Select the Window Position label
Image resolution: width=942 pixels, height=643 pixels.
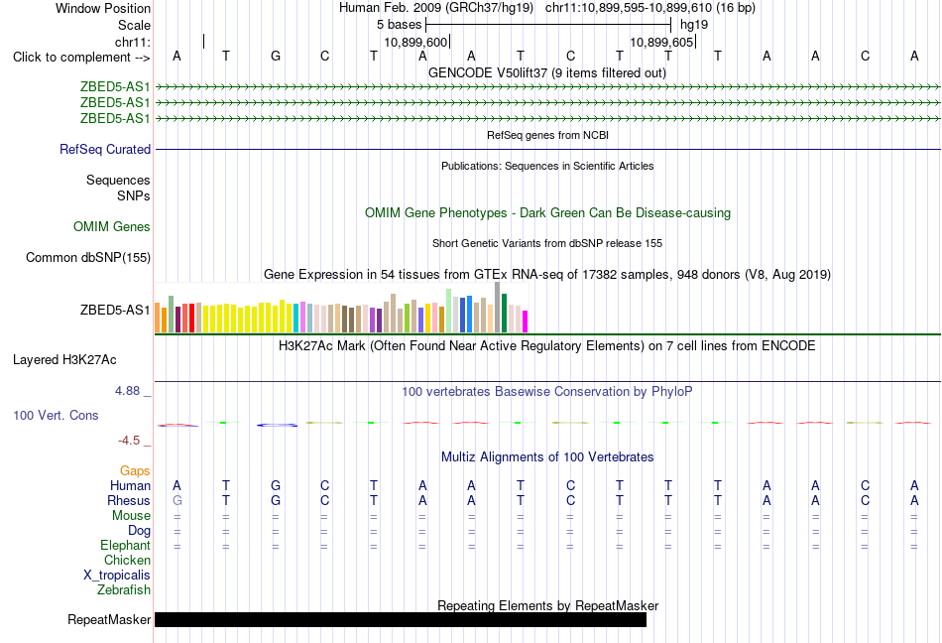click(x=103, y=8)
